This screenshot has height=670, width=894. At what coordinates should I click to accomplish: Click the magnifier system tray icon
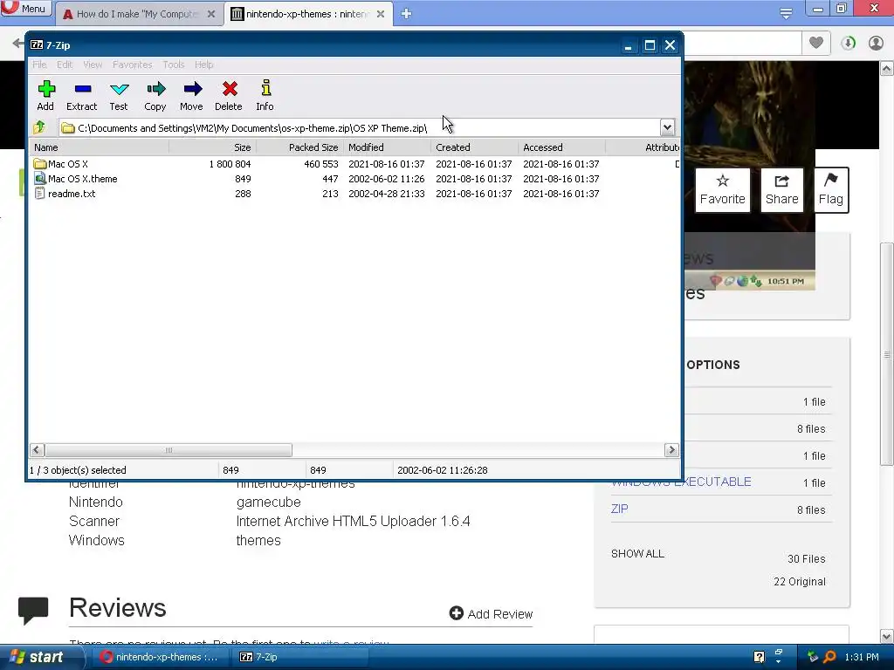point(829,657)
